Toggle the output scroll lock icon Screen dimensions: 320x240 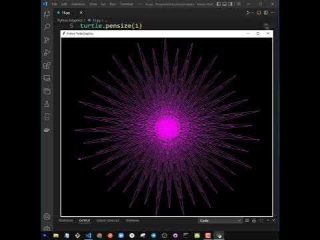(254, 221)
